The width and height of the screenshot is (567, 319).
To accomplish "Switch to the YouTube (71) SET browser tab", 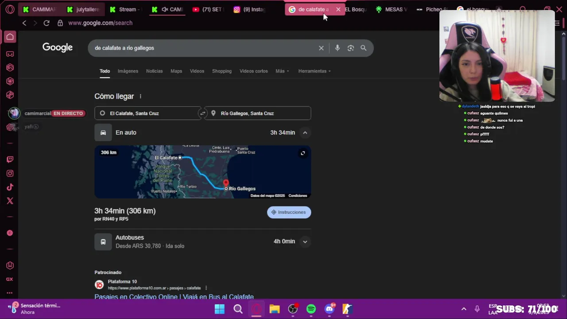I will 208,9.
